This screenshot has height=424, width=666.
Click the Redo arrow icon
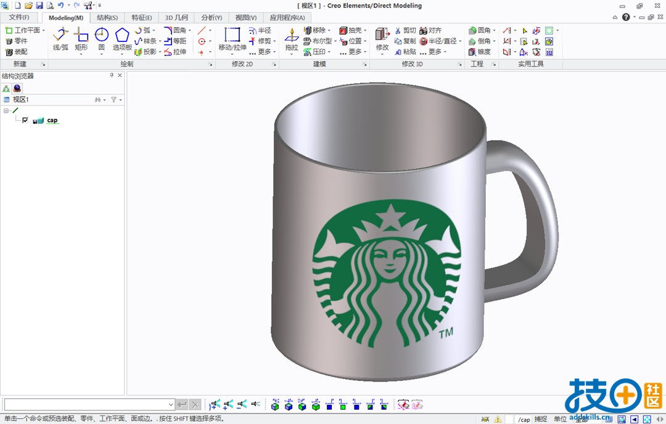(76, 6)
